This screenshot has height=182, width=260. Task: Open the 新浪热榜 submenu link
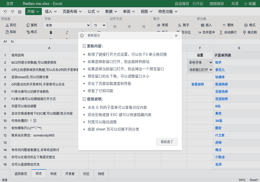(221, 84)
